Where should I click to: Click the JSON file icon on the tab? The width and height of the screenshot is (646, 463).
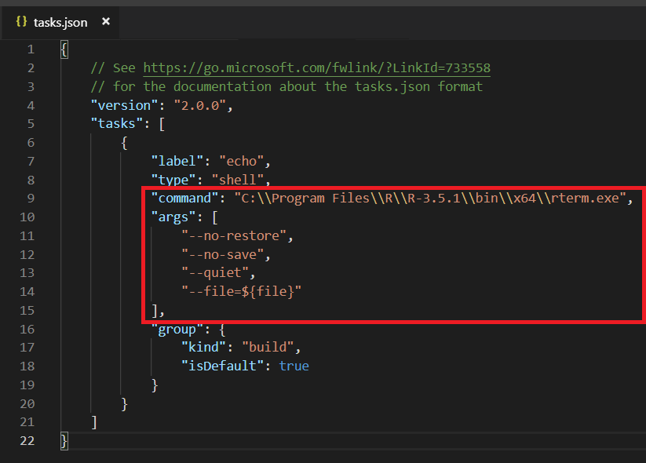point(20,22)
